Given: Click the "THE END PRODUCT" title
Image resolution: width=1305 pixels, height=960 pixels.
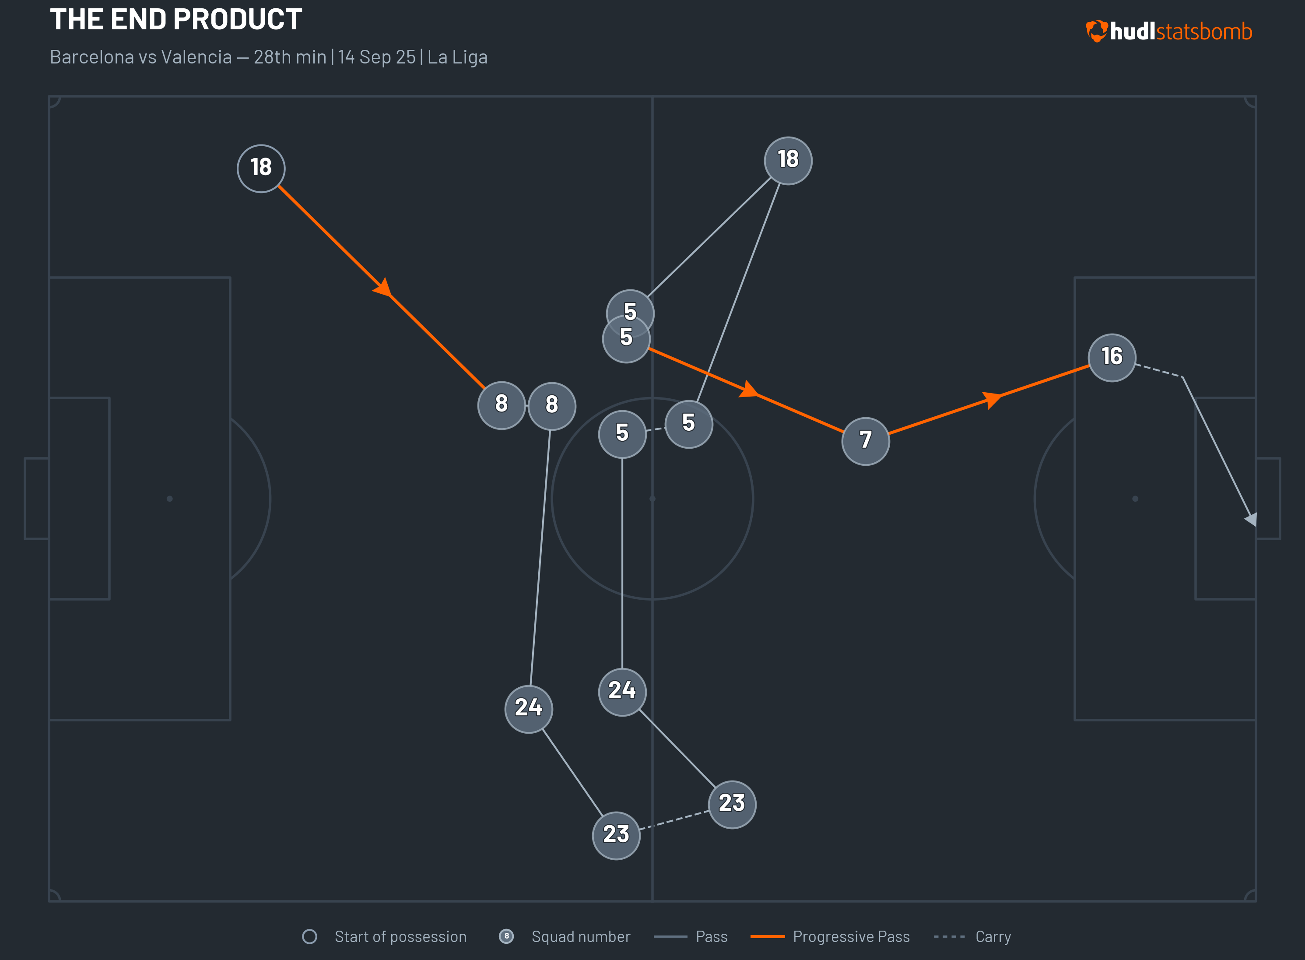Looking at the screenshot, I should click(x=176, y=19).
